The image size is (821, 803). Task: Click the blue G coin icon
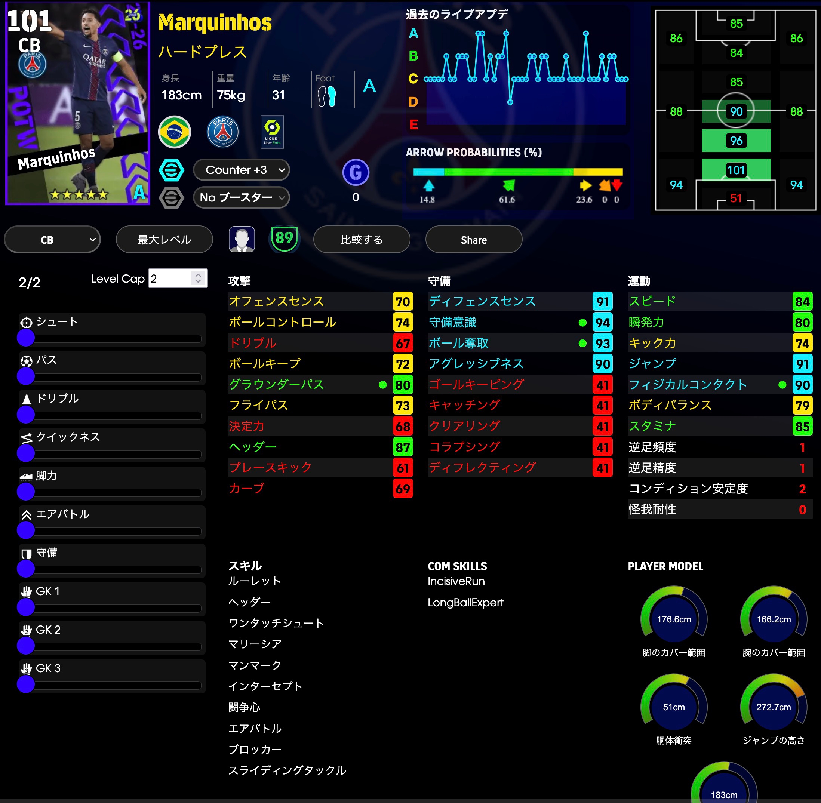click(356, 172)
